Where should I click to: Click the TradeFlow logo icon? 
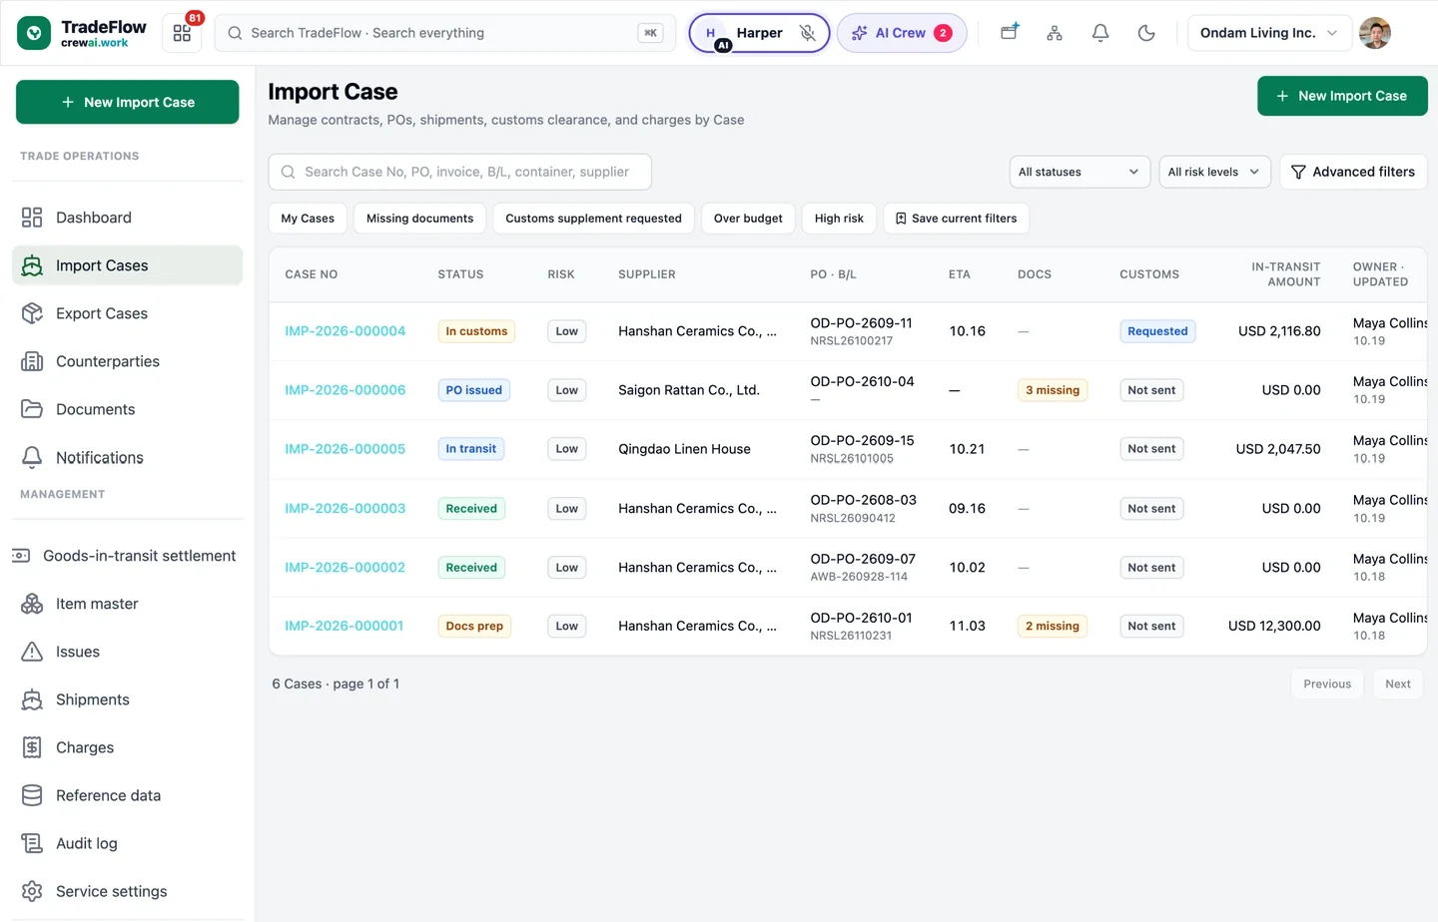point(34,33)
